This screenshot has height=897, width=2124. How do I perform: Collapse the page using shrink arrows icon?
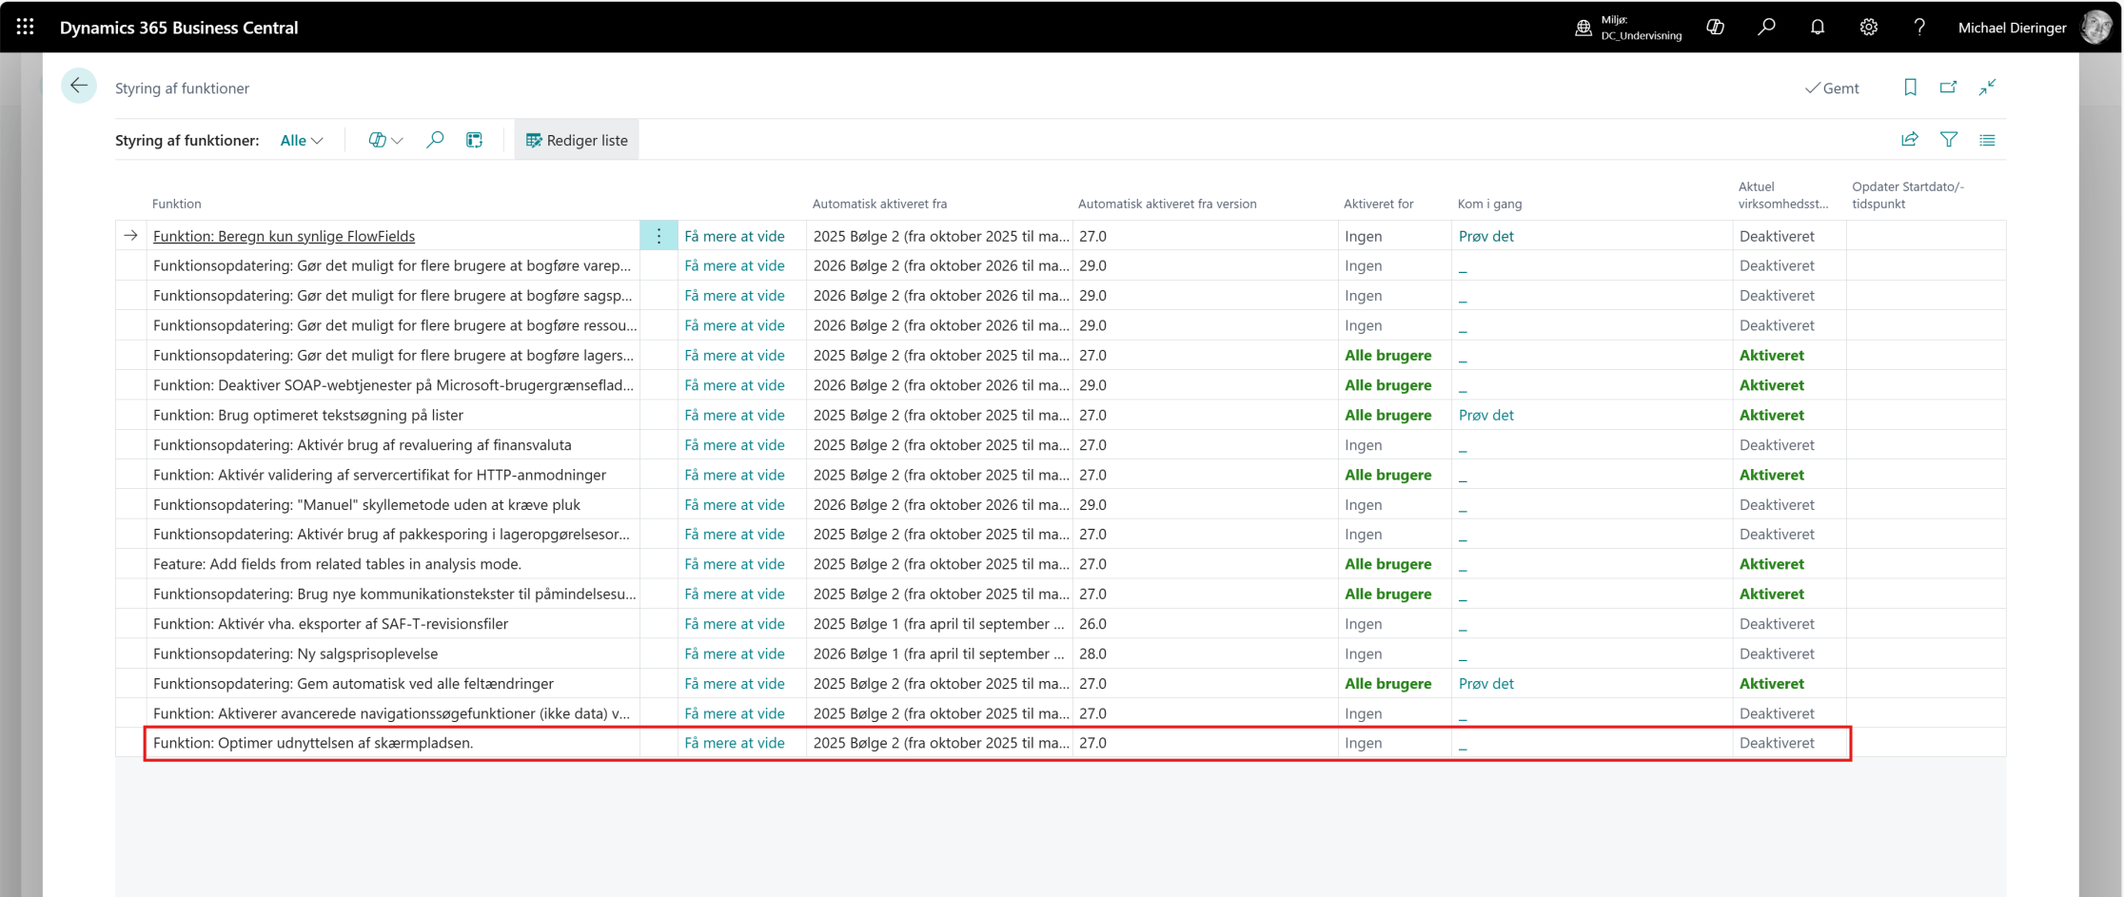[x=1987, y=88]
